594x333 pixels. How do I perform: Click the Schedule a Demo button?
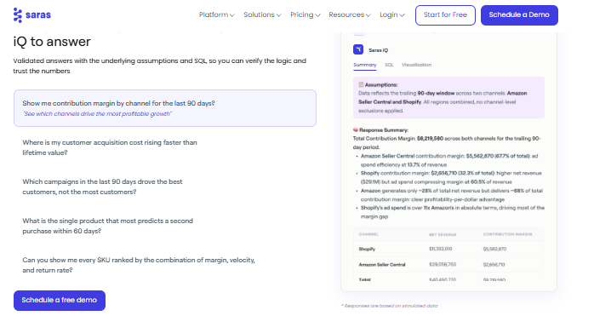(x=519, y=15)
